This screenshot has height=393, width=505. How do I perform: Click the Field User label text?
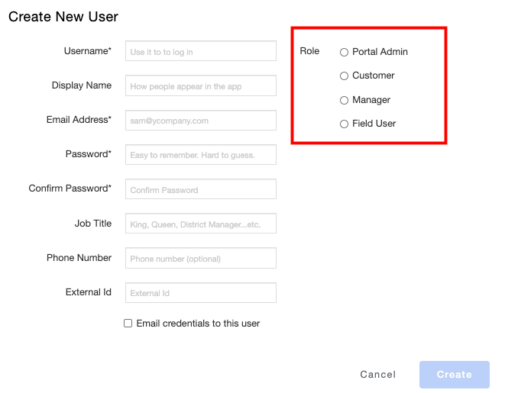[374, 124]
